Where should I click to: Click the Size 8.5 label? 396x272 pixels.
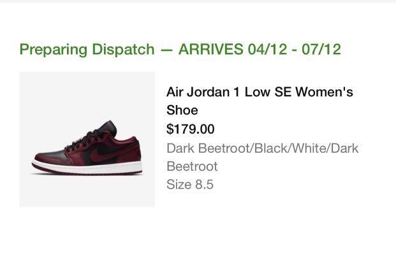pyautogui.click(x=190, y=185)
